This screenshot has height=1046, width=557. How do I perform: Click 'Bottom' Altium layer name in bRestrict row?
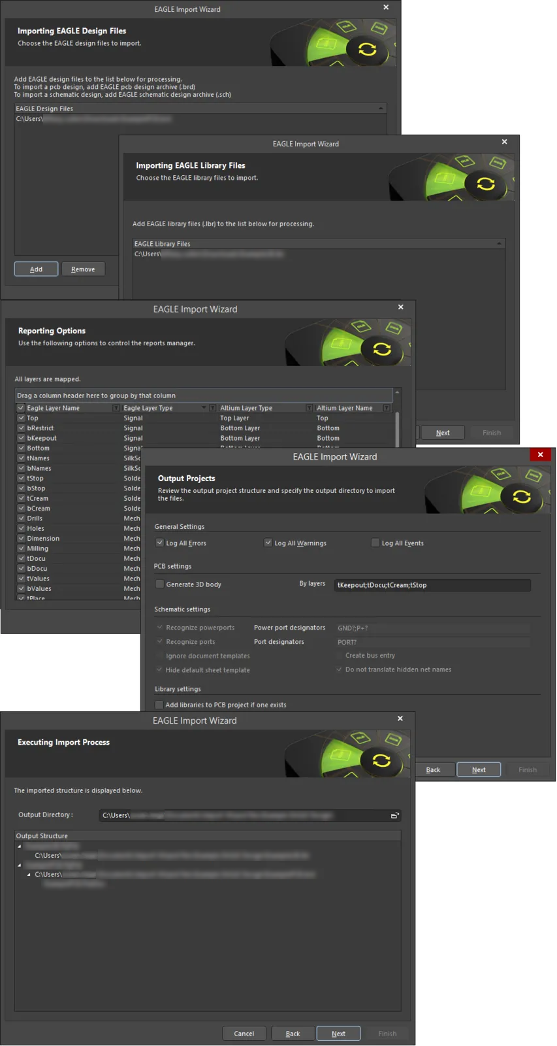(x=328, y=428)
